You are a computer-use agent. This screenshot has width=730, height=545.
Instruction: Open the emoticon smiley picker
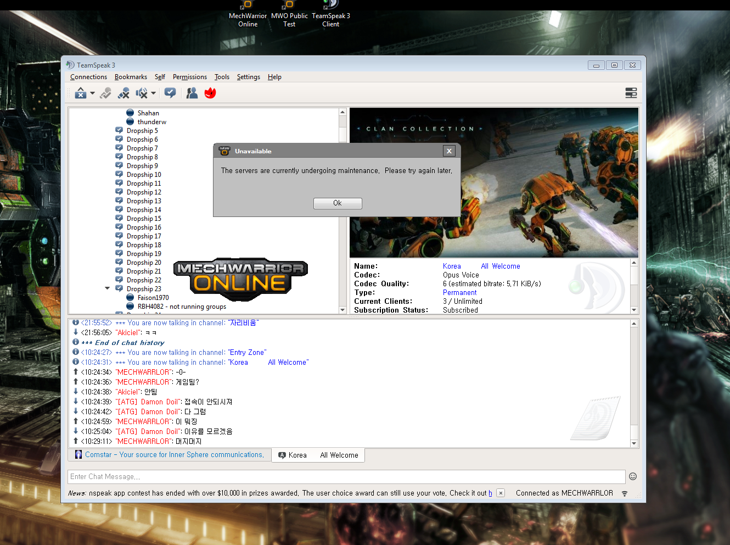633,476
